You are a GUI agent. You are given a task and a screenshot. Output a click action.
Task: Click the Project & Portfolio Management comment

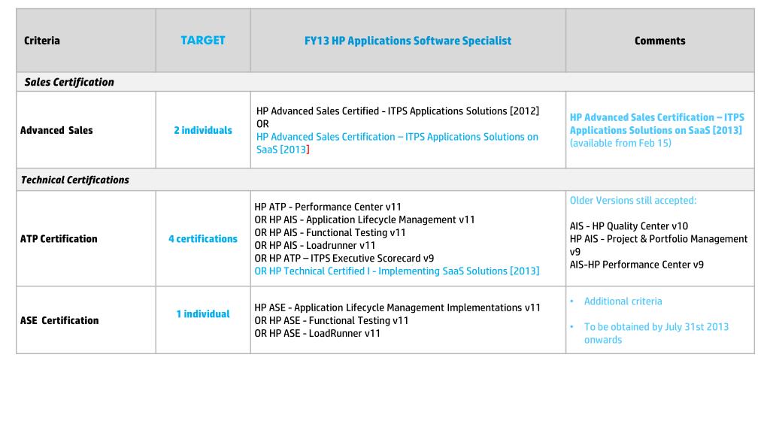659,245
